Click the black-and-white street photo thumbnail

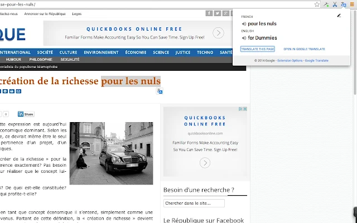point(112,153)
